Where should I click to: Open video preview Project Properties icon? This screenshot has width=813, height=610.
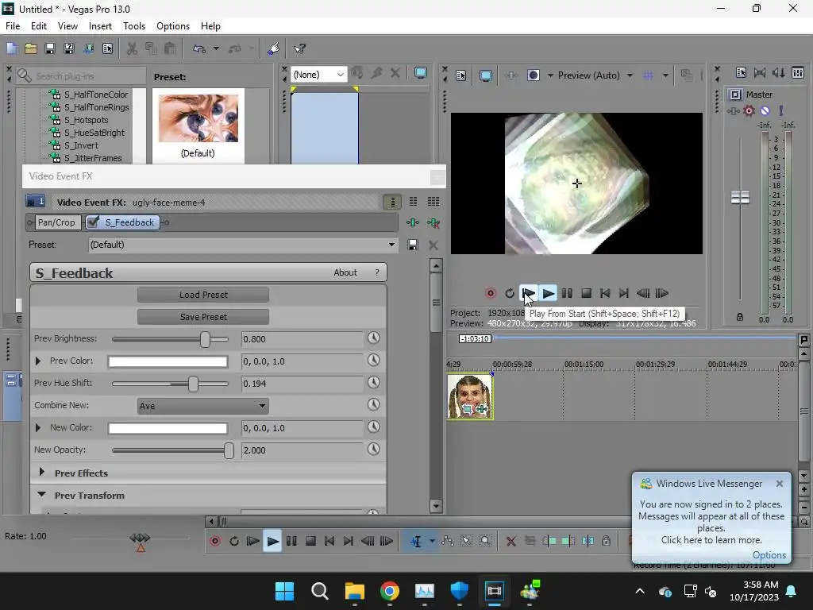461,75
